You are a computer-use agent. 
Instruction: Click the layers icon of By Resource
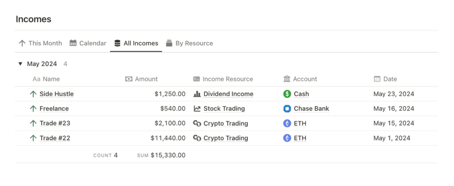click(x=169, y=43)
